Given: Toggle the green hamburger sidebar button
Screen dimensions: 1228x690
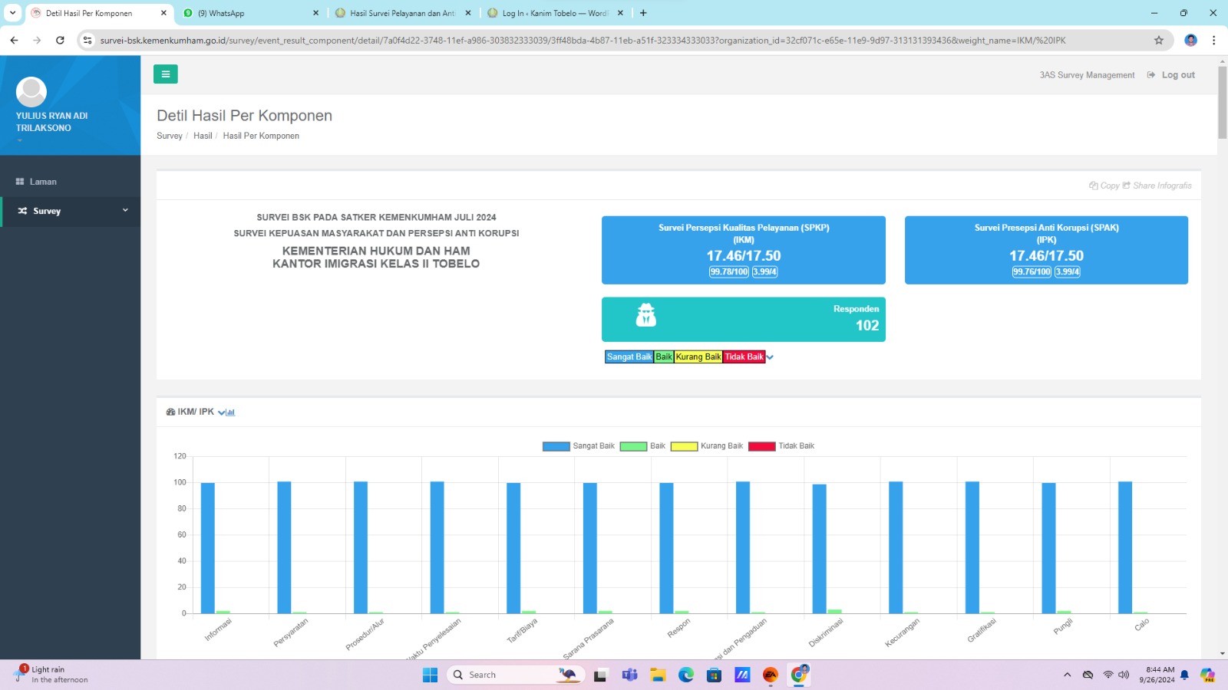Looking at the screenshot, I should (165, 74).
